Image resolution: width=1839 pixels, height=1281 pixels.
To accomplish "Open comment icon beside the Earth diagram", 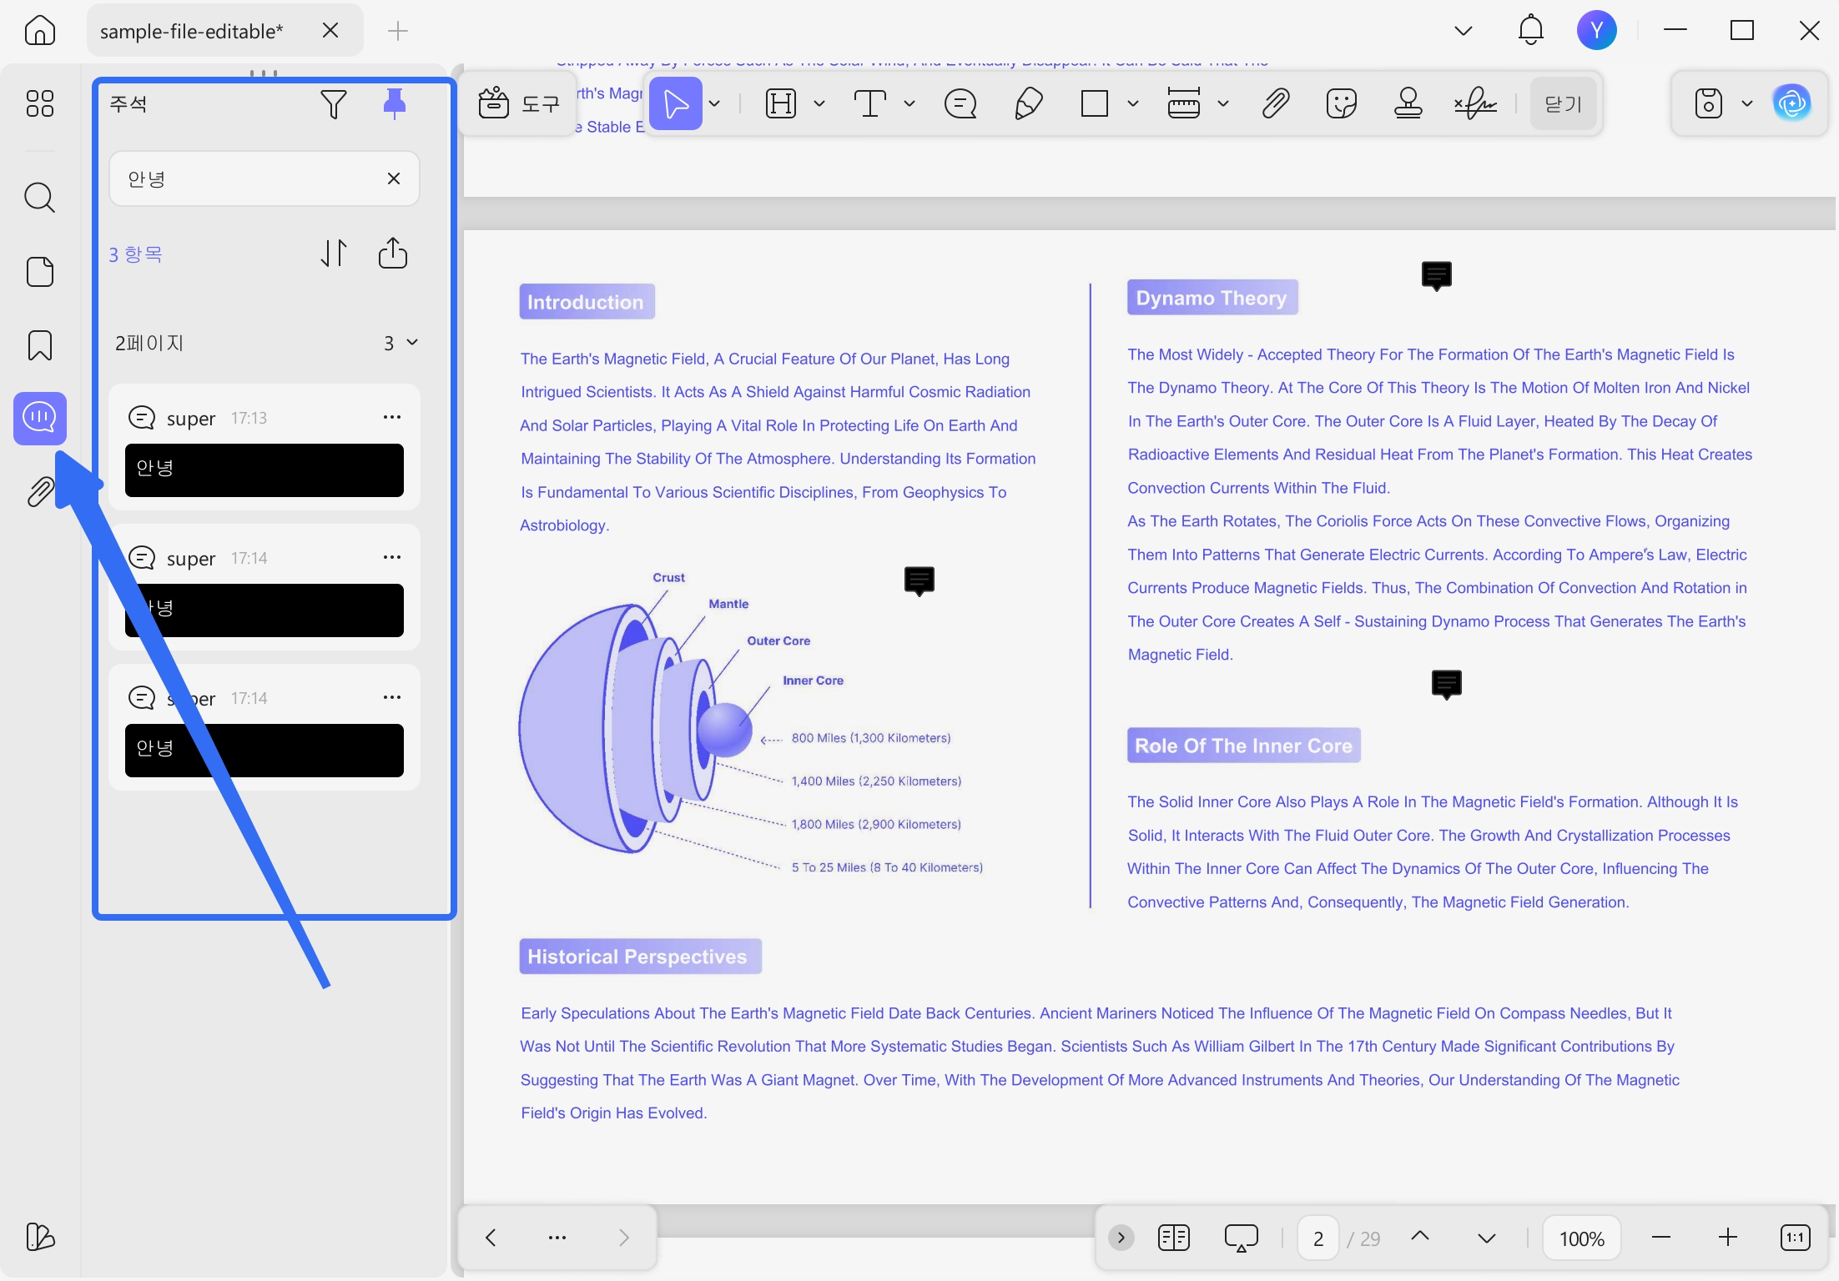I will pos(919,580).
